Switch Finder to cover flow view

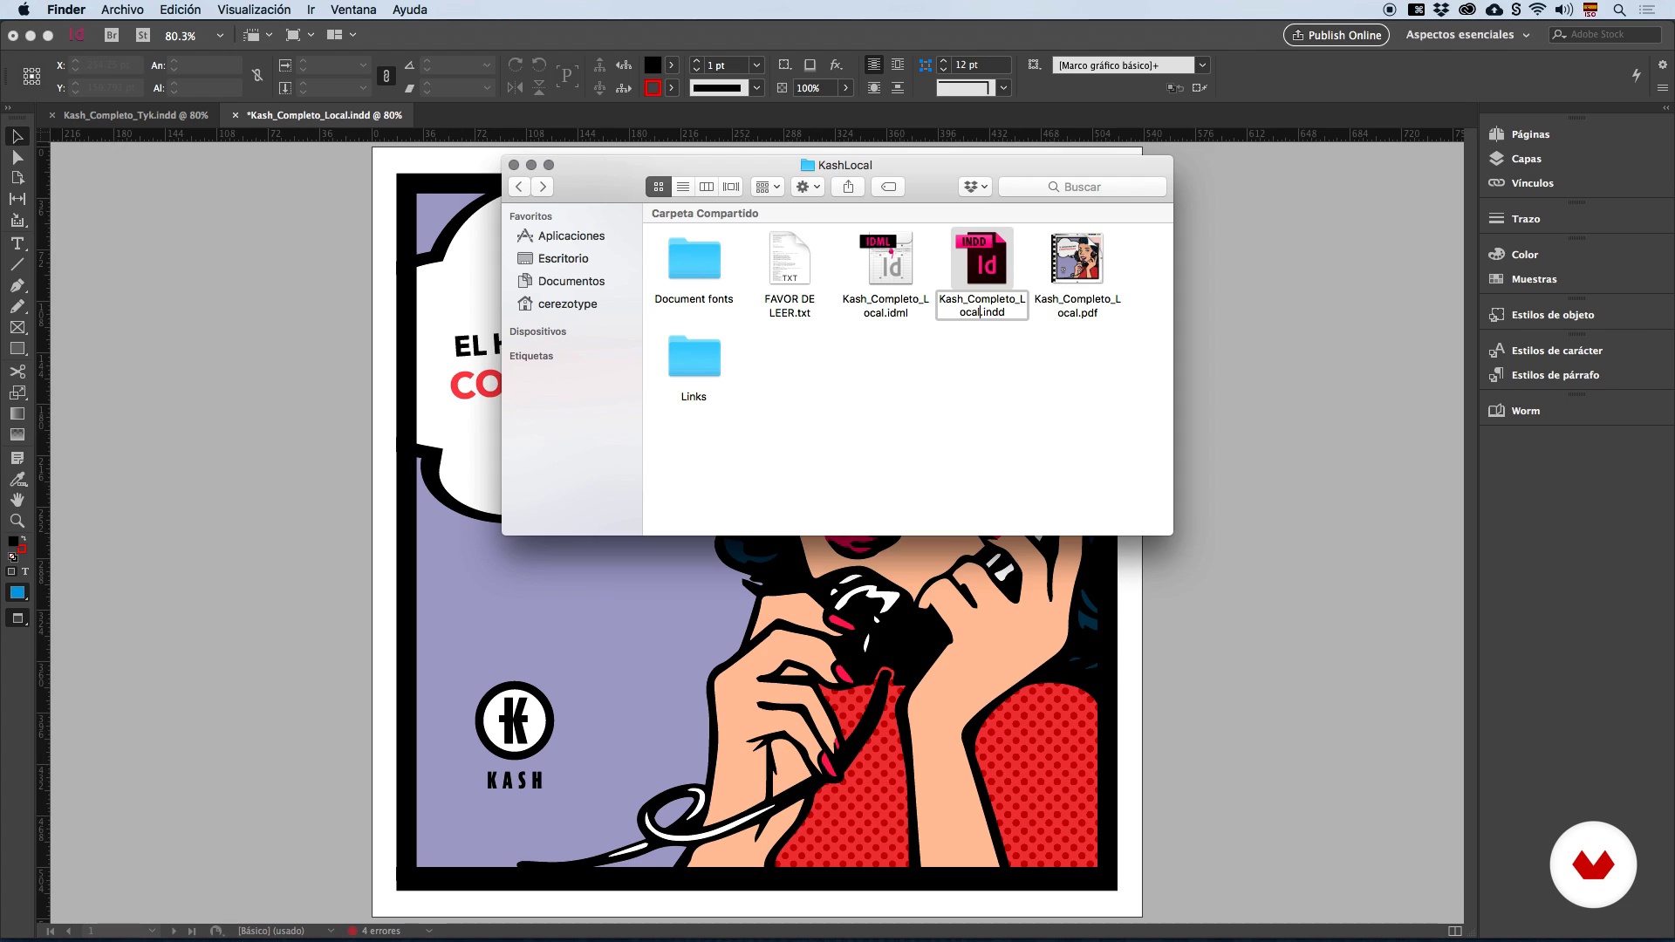(731, 187)
